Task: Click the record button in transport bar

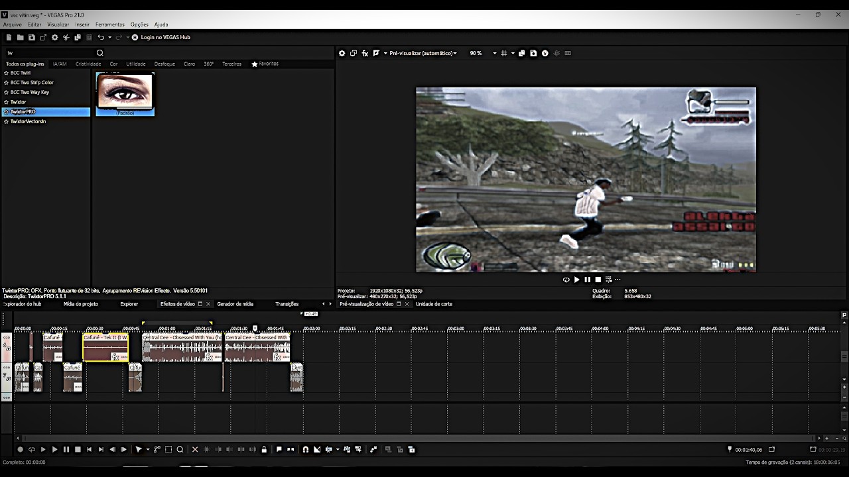Action: coord(20,450)
